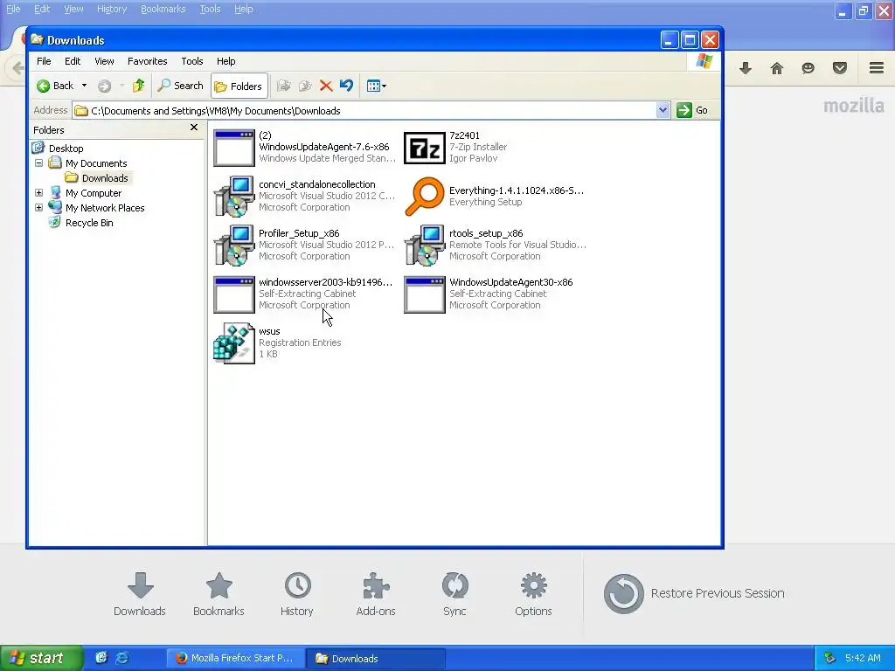Select the (2) WindowsUpdateAgent-7.6-x86 file icon
The height and width of the screenshot is (671, 895).
234,148
